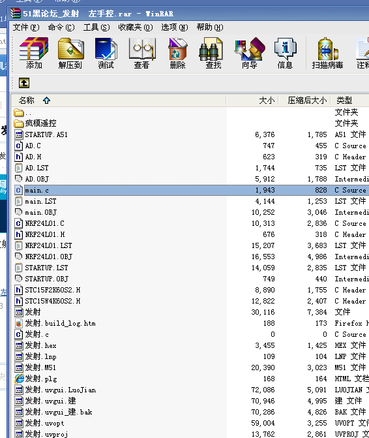Click the 发射.uvproj file name

[46, 434]
